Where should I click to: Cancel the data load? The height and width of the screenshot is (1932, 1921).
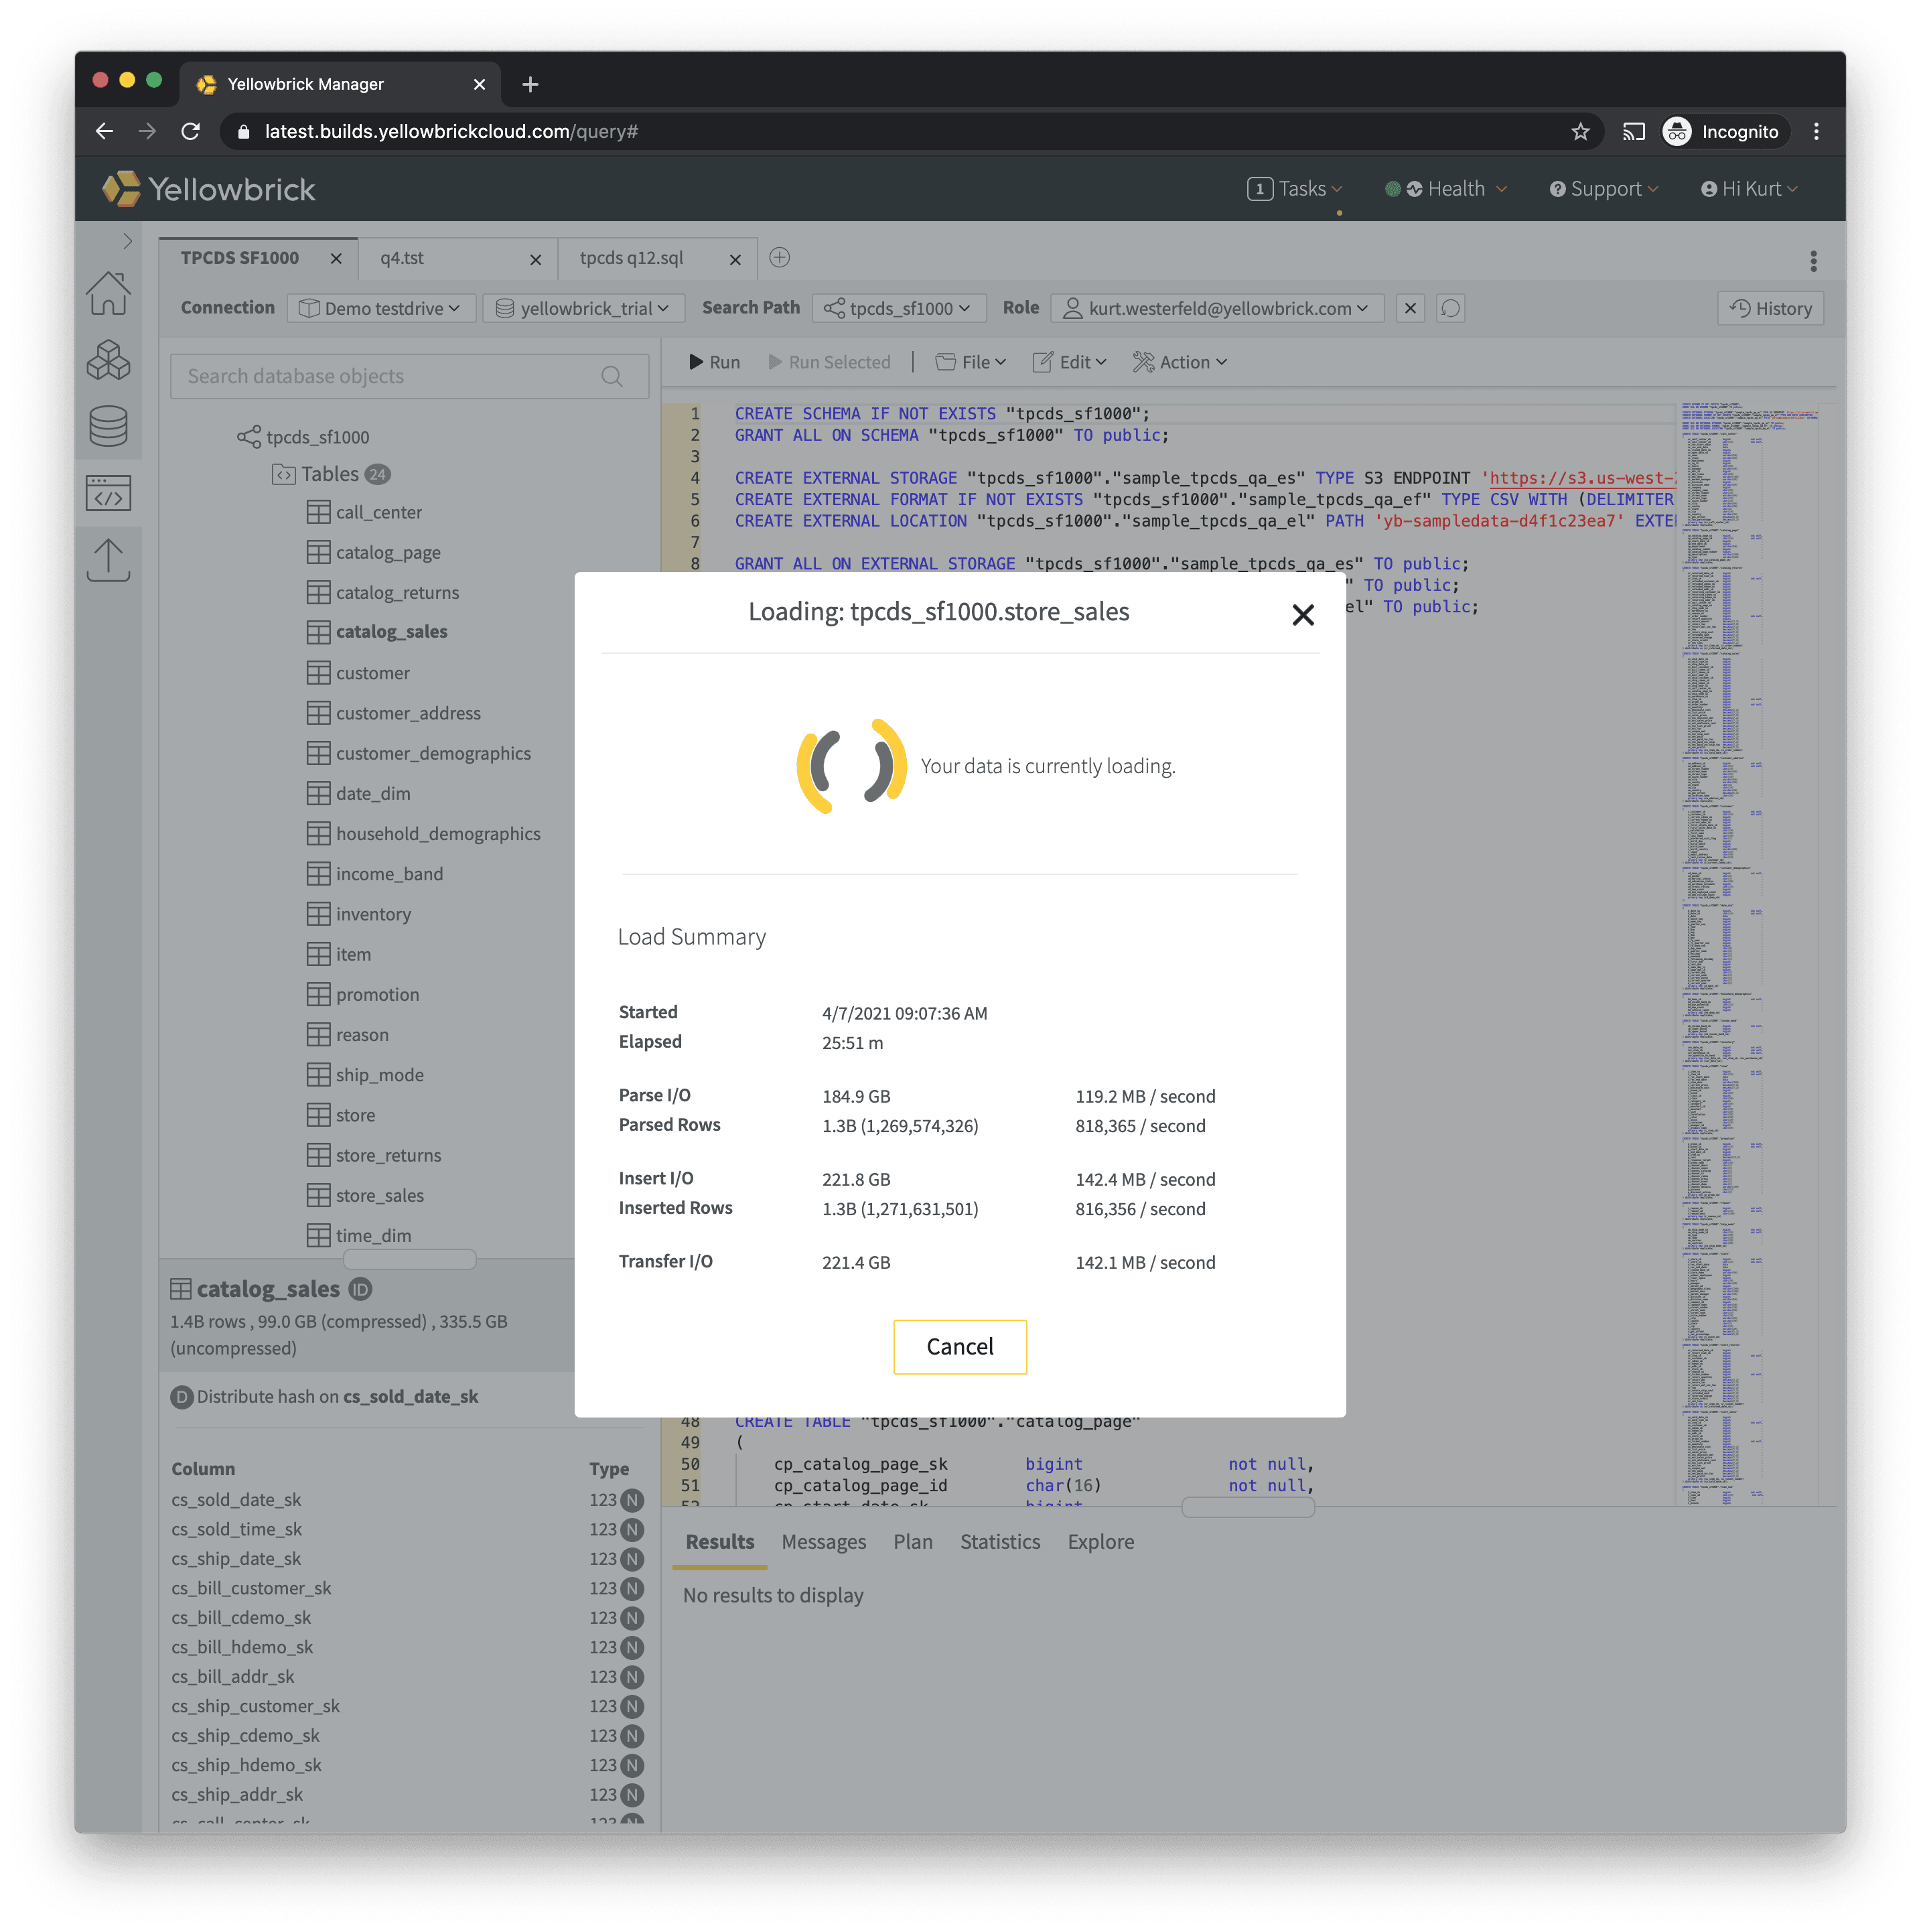(959, 1346)
